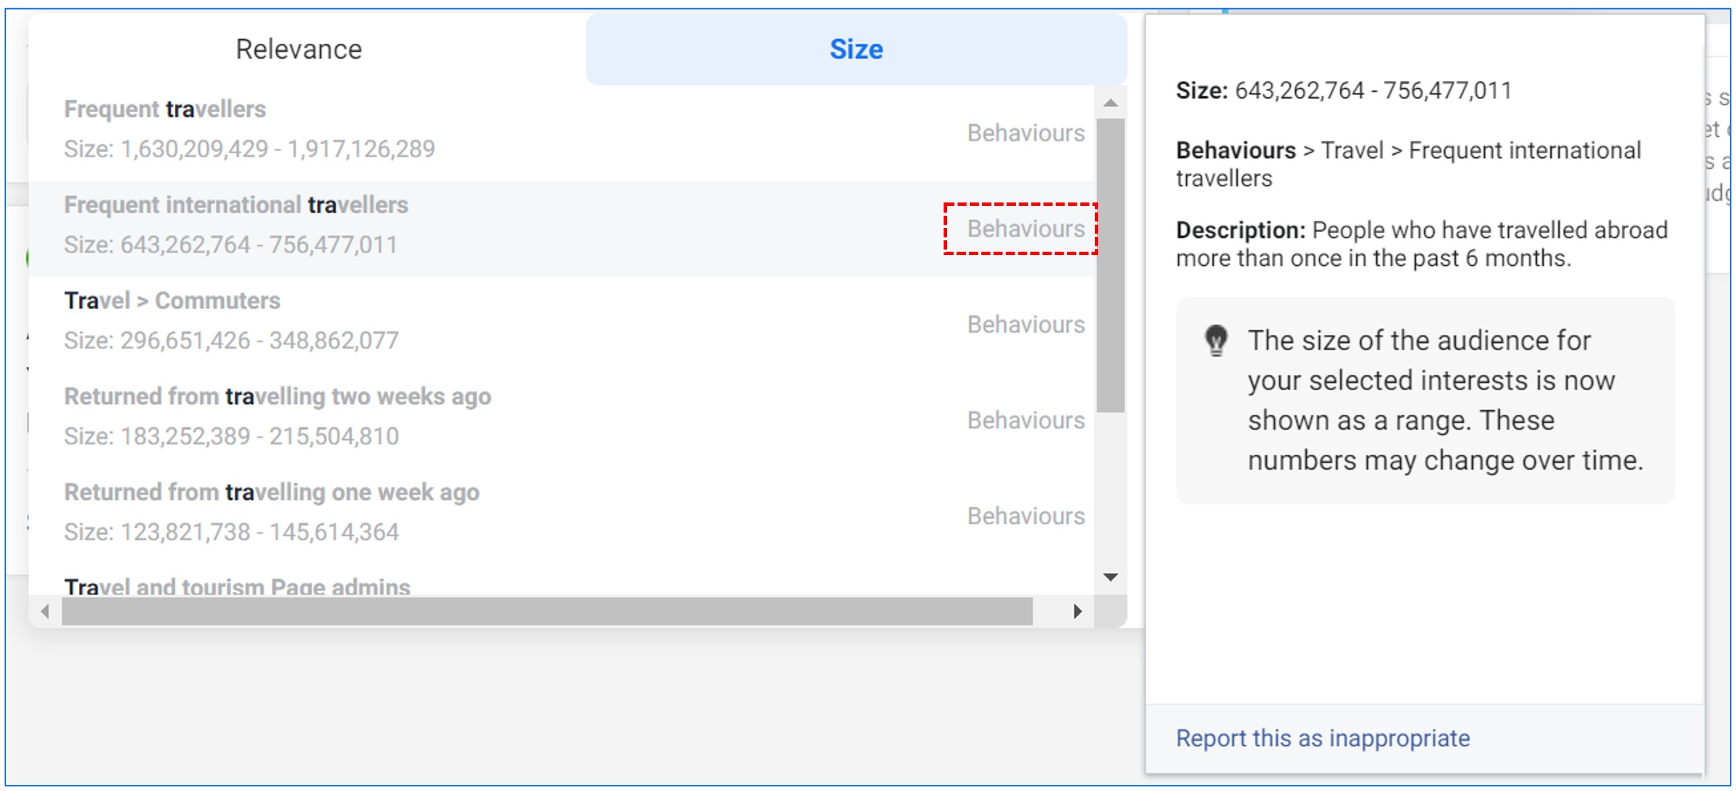Click Behaviours label on the Commuters row
Screen dimensions: 1736x791
click(x=1025, y=325)
